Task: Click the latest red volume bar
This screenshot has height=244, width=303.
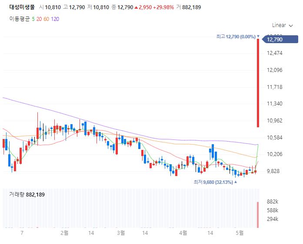Action: tap(258, 215)
